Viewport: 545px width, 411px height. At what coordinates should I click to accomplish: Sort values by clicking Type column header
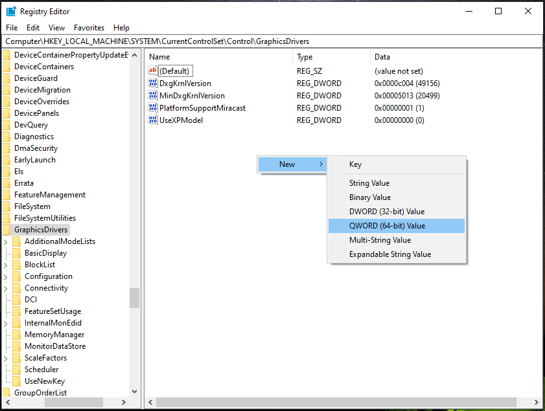click(305, 57)
